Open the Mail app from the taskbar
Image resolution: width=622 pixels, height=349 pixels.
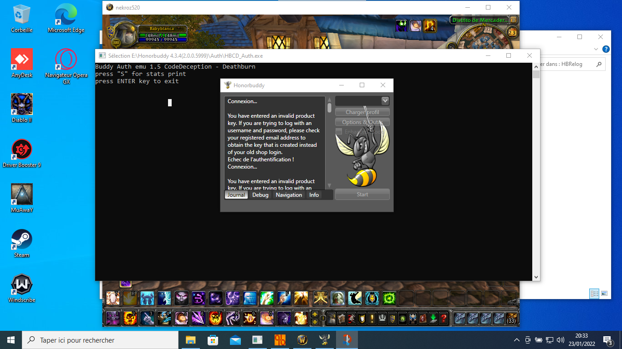click(235, 340)
